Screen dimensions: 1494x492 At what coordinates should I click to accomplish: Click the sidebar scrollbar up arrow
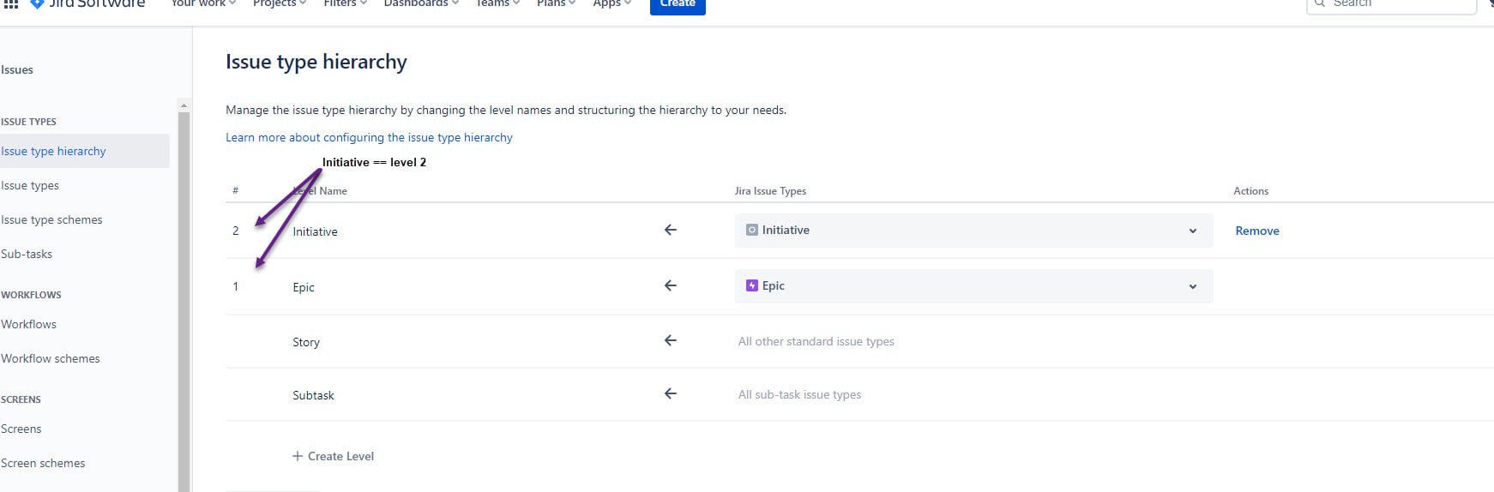[184, 105]
